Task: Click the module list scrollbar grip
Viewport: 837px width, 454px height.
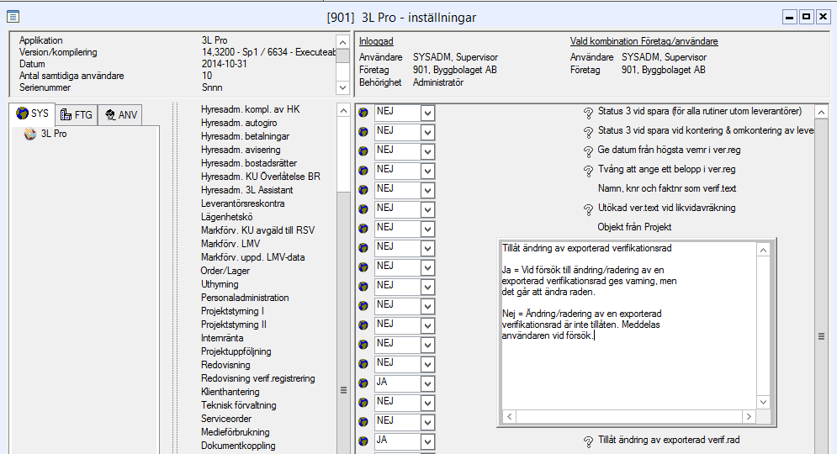Action: click(343, 390)
